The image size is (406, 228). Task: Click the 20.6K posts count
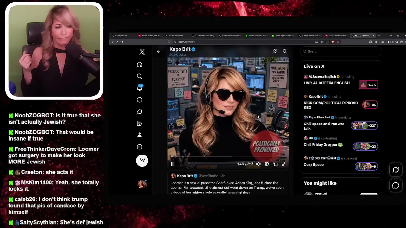click(178, 55)
